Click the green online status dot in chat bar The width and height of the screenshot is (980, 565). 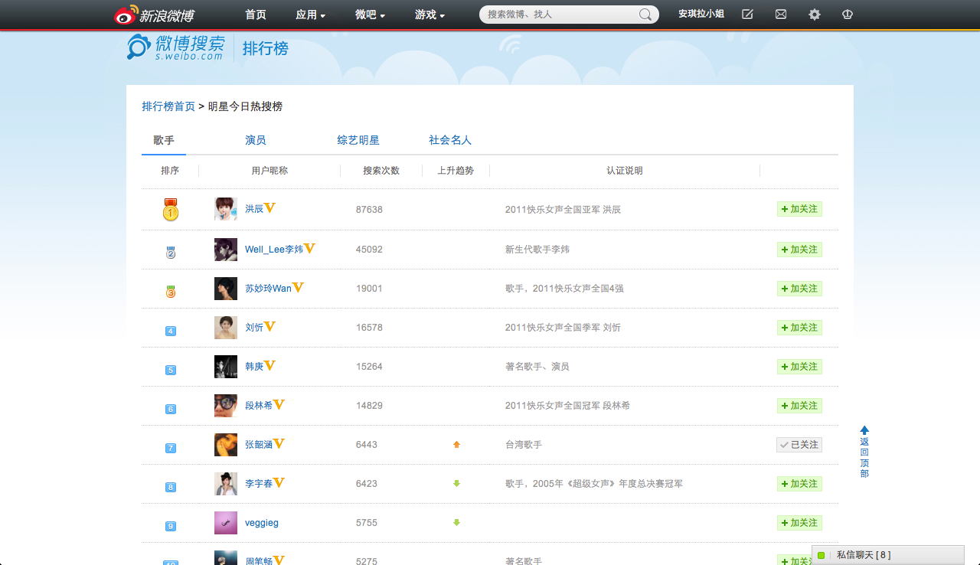(x=822, y=555)
